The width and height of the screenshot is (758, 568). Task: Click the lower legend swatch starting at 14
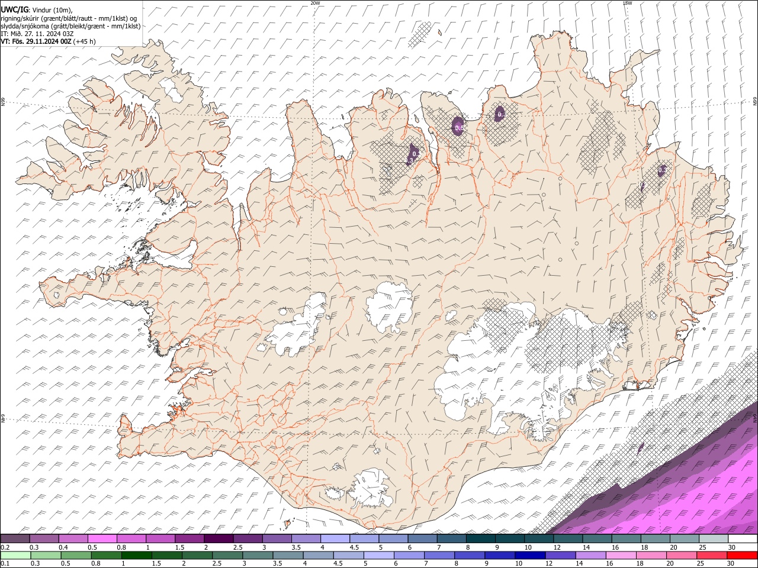pyautogui.click(x=590, y=555)
